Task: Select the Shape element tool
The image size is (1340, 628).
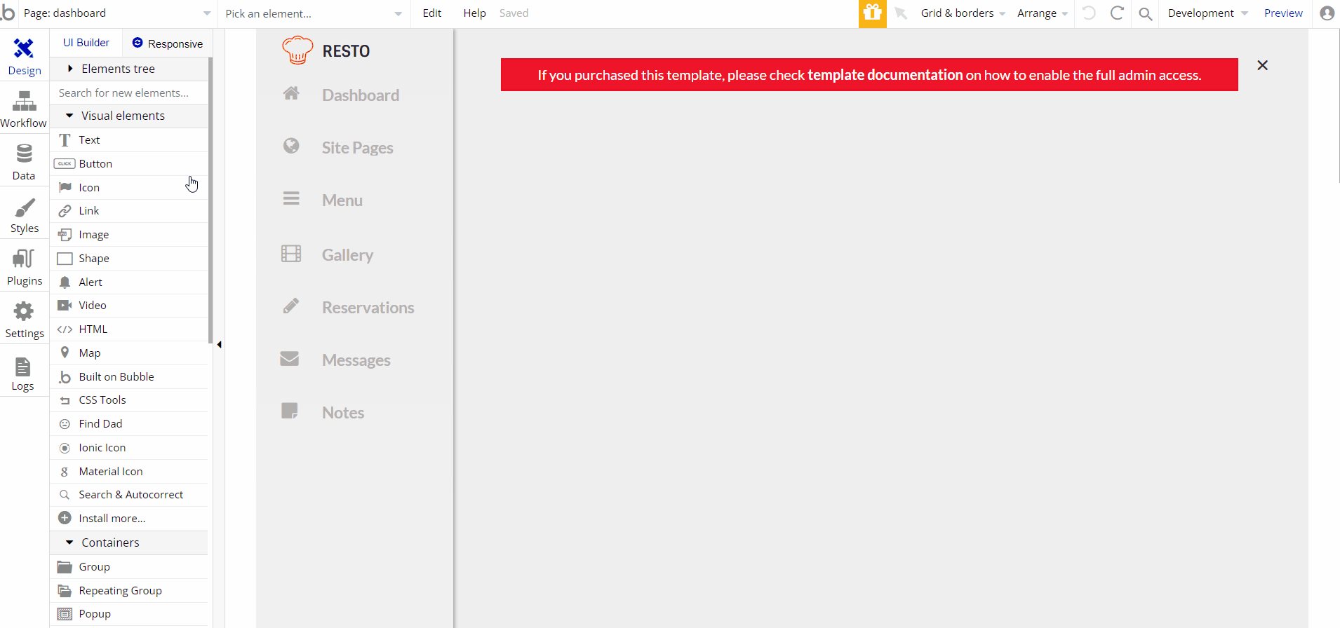Action: click(x=129, y=259)
